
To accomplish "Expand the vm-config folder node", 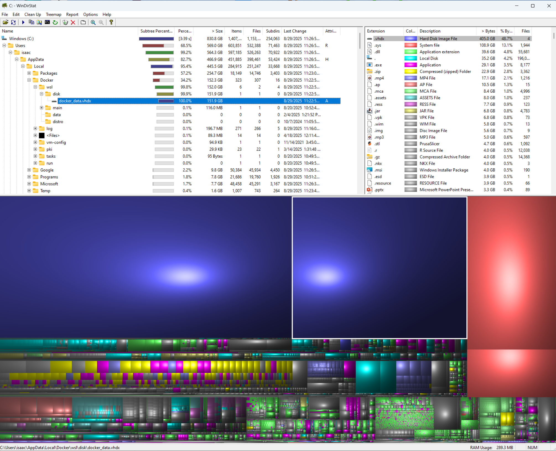I will 35,142.
